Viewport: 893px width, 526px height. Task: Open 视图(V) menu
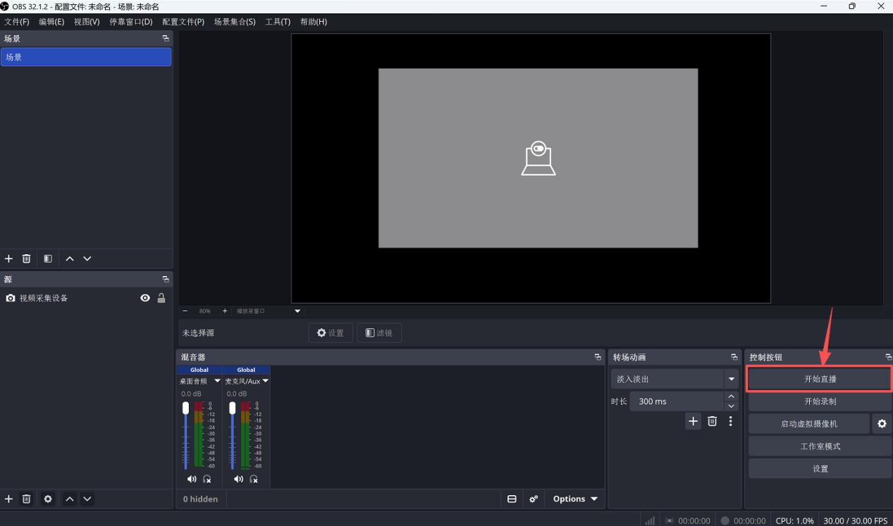click(x=87, y=22)
